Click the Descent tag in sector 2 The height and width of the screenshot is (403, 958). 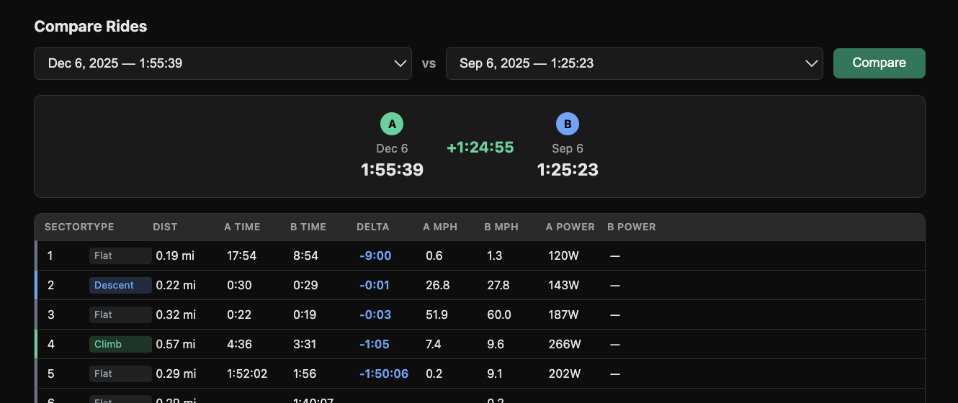[120, 285]
